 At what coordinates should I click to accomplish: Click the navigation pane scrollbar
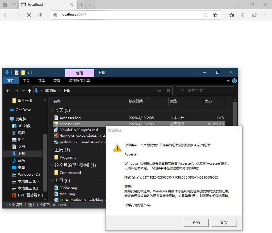[x=45, y=163]
